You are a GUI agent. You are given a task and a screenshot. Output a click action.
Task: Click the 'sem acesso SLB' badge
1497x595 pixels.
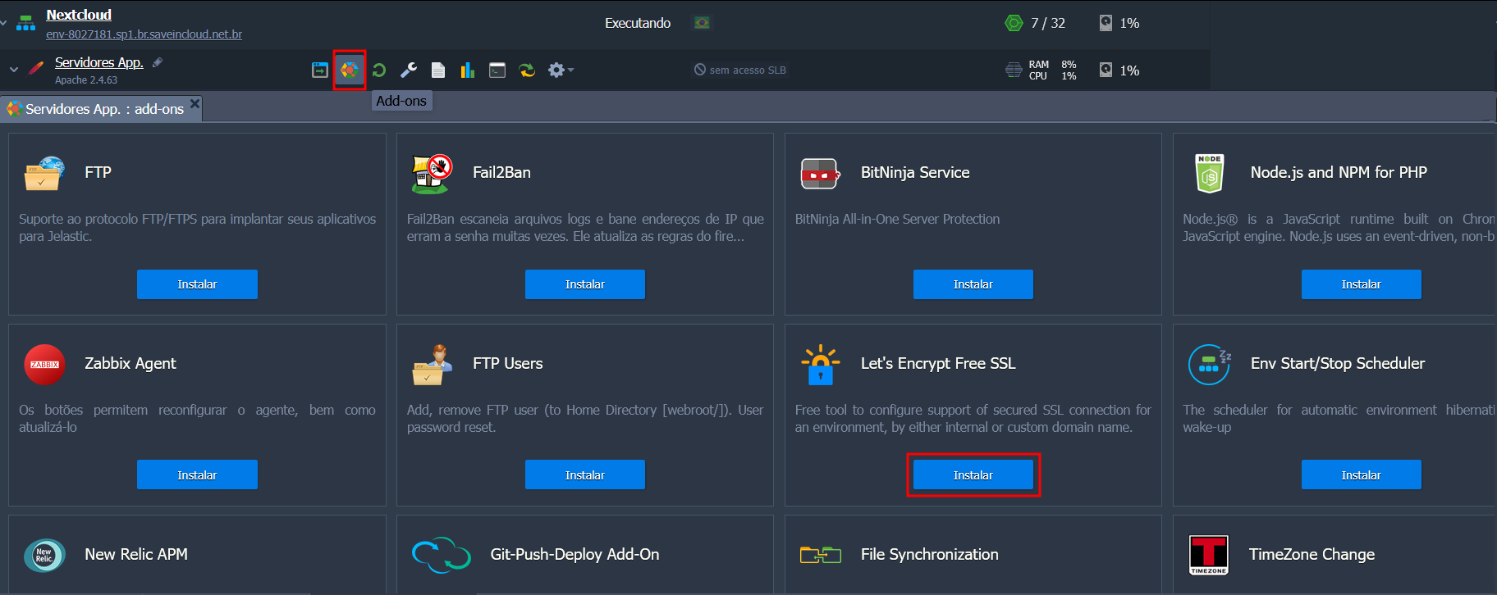740,70
